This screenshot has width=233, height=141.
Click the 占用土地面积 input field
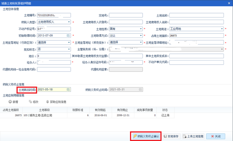tap(197, 36)
